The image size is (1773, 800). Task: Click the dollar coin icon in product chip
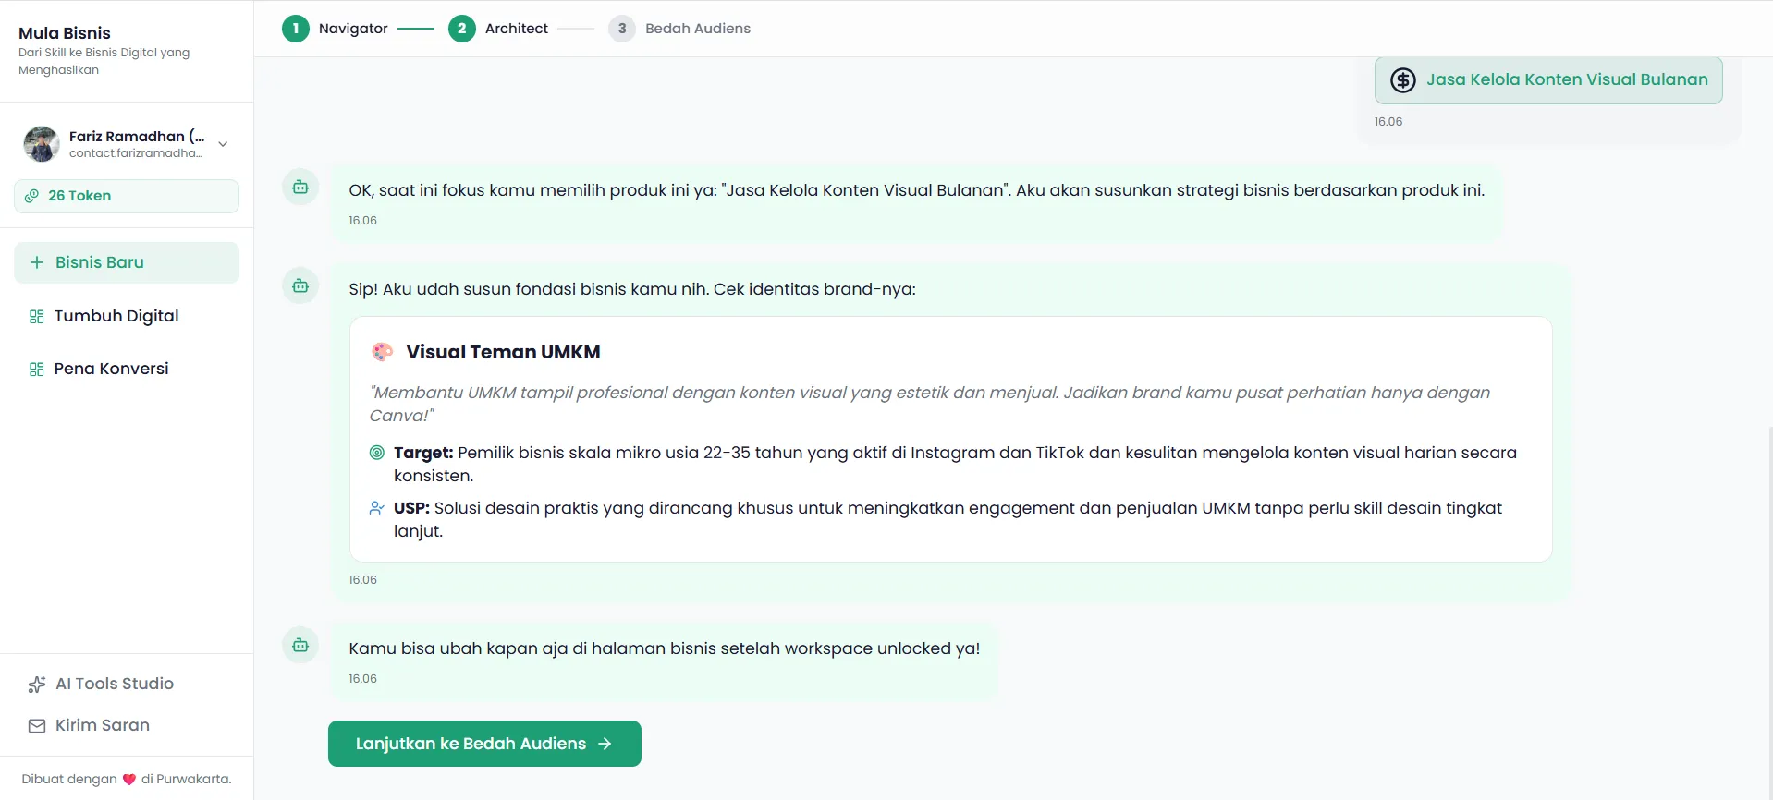[x=1403, y=80]
